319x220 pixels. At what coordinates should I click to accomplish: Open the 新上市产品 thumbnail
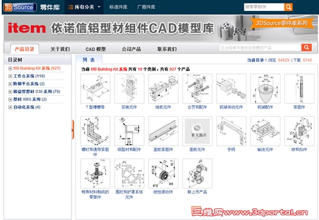tap(198, 173)
